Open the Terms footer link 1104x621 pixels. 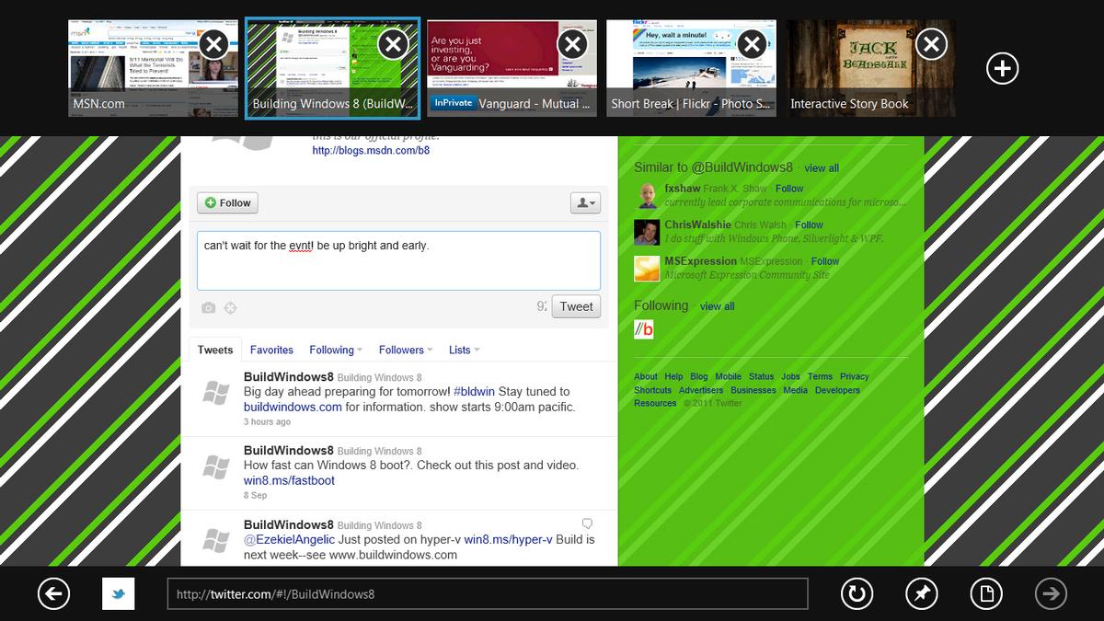[x=820, y=376]
